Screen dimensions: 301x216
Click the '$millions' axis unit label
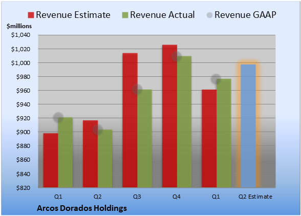19,26
